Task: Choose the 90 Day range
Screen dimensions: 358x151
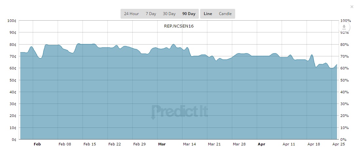Action: 189,14
